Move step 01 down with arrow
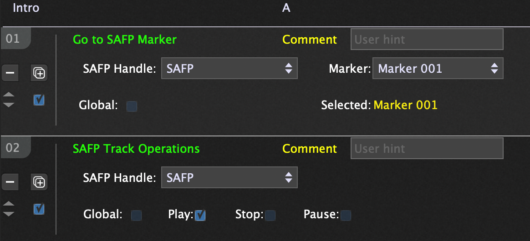Image resolution: width=530 pixels, height=241 pixels. point(9,104)
